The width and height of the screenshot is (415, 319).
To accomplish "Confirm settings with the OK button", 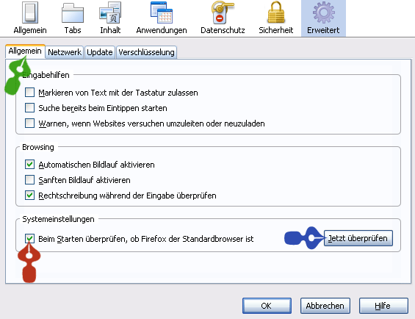I will tap(267, 306).
